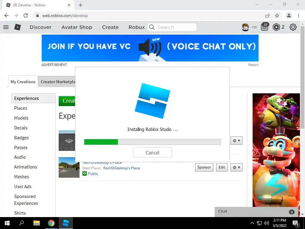Click the green Create button
305x229 pixels.
[67, 101]
